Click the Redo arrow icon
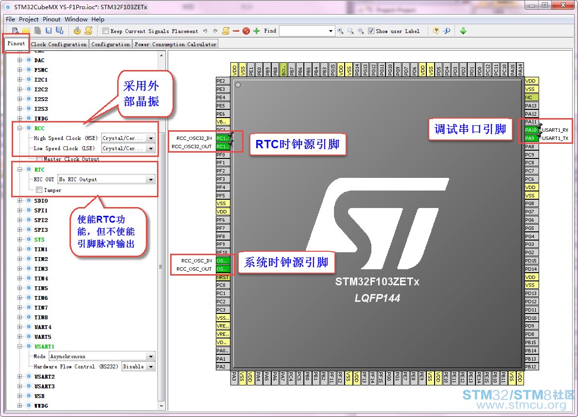Screen dimensions: 578x417 click(215, 31)
